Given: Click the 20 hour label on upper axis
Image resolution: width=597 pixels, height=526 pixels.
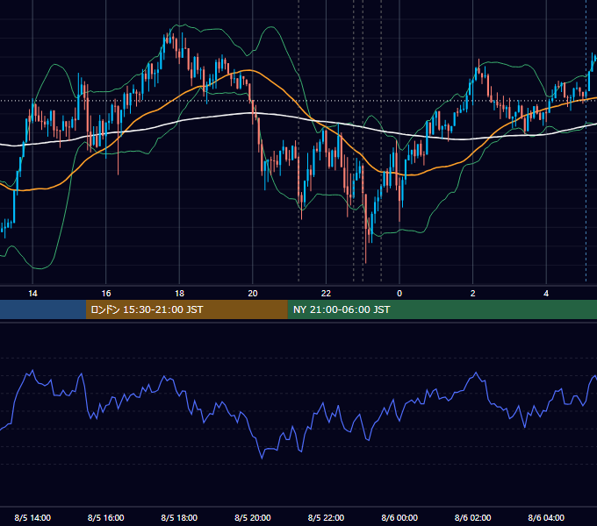Looking at the screenshot, I should (x=253, y=294).
